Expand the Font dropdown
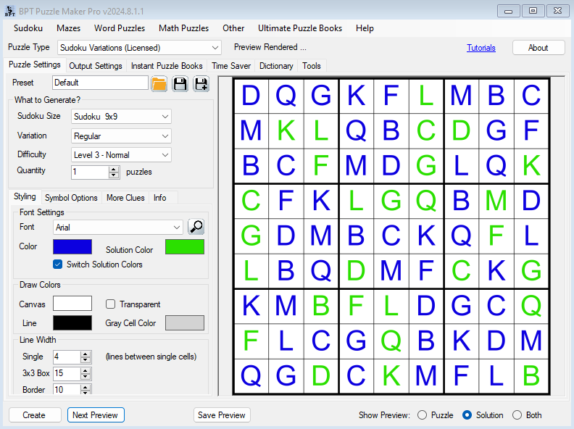 (x=177, y=228)
